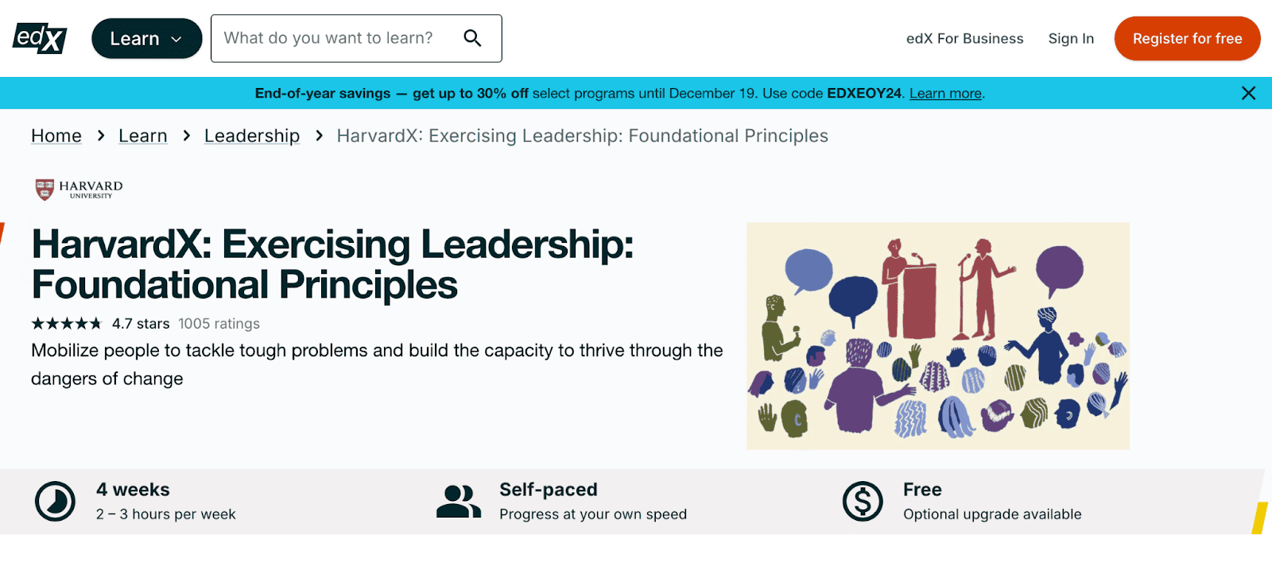Focus the 'What do you want to learn?' field
This screenshot has width=1272, height=566.
point(334,38)
